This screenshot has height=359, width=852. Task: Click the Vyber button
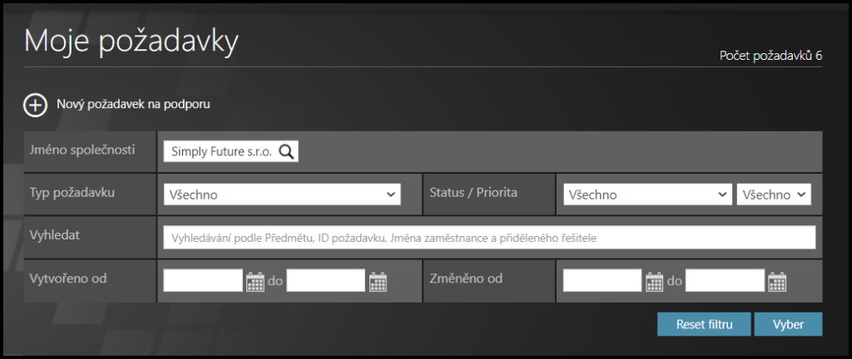pyautogui.click(x=788, y=324)
